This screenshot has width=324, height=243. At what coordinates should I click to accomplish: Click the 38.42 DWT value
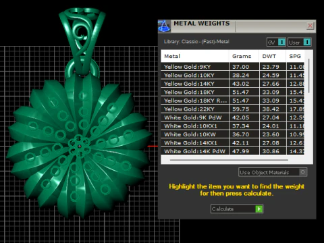[271, 109]
